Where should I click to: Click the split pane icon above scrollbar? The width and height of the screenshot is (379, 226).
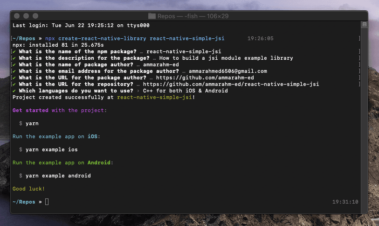[364, 24]
